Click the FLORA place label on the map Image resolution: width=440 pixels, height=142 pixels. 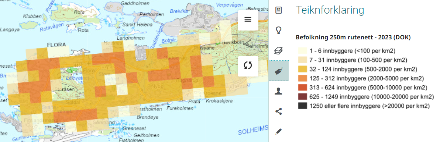(56, 45)
